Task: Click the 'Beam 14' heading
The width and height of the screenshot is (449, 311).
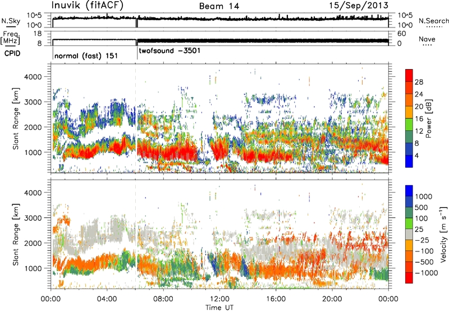Action: pyautogui.click(x=219, y=6)
